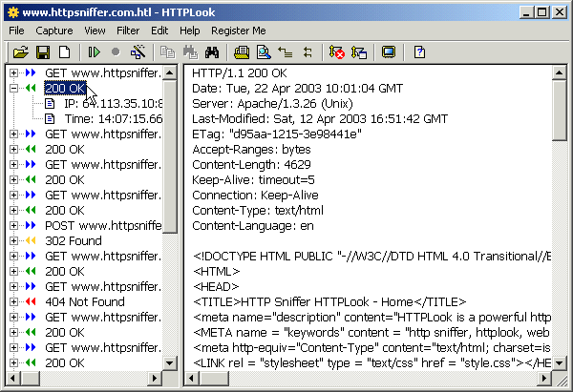Click the grayed-out copy pages icon

[x=168, y=52]
